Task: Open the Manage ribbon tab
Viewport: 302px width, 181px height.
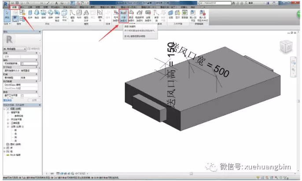Action: tap(45, 7)
